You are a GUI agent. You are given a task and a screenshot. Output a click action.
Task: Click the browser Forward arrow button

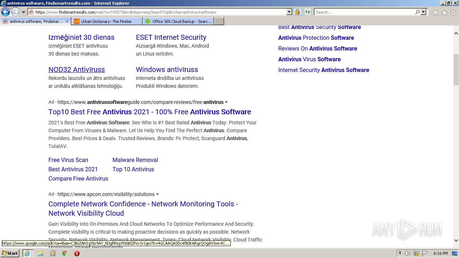15,12
